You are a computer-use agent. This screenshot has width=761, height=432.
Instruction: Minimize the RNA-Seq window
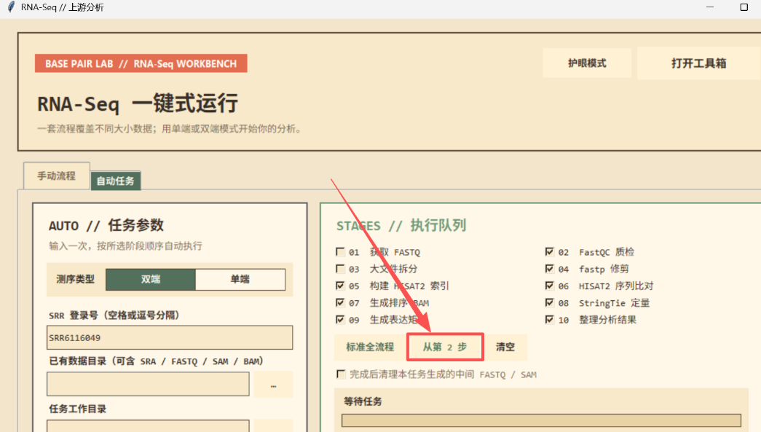tap(710, 7)
